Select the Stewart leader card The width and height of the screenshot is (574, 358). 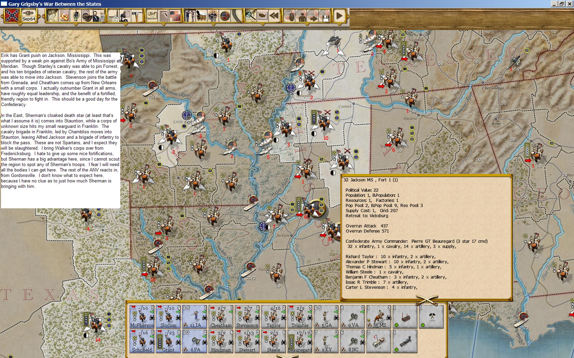pos(247,341)
